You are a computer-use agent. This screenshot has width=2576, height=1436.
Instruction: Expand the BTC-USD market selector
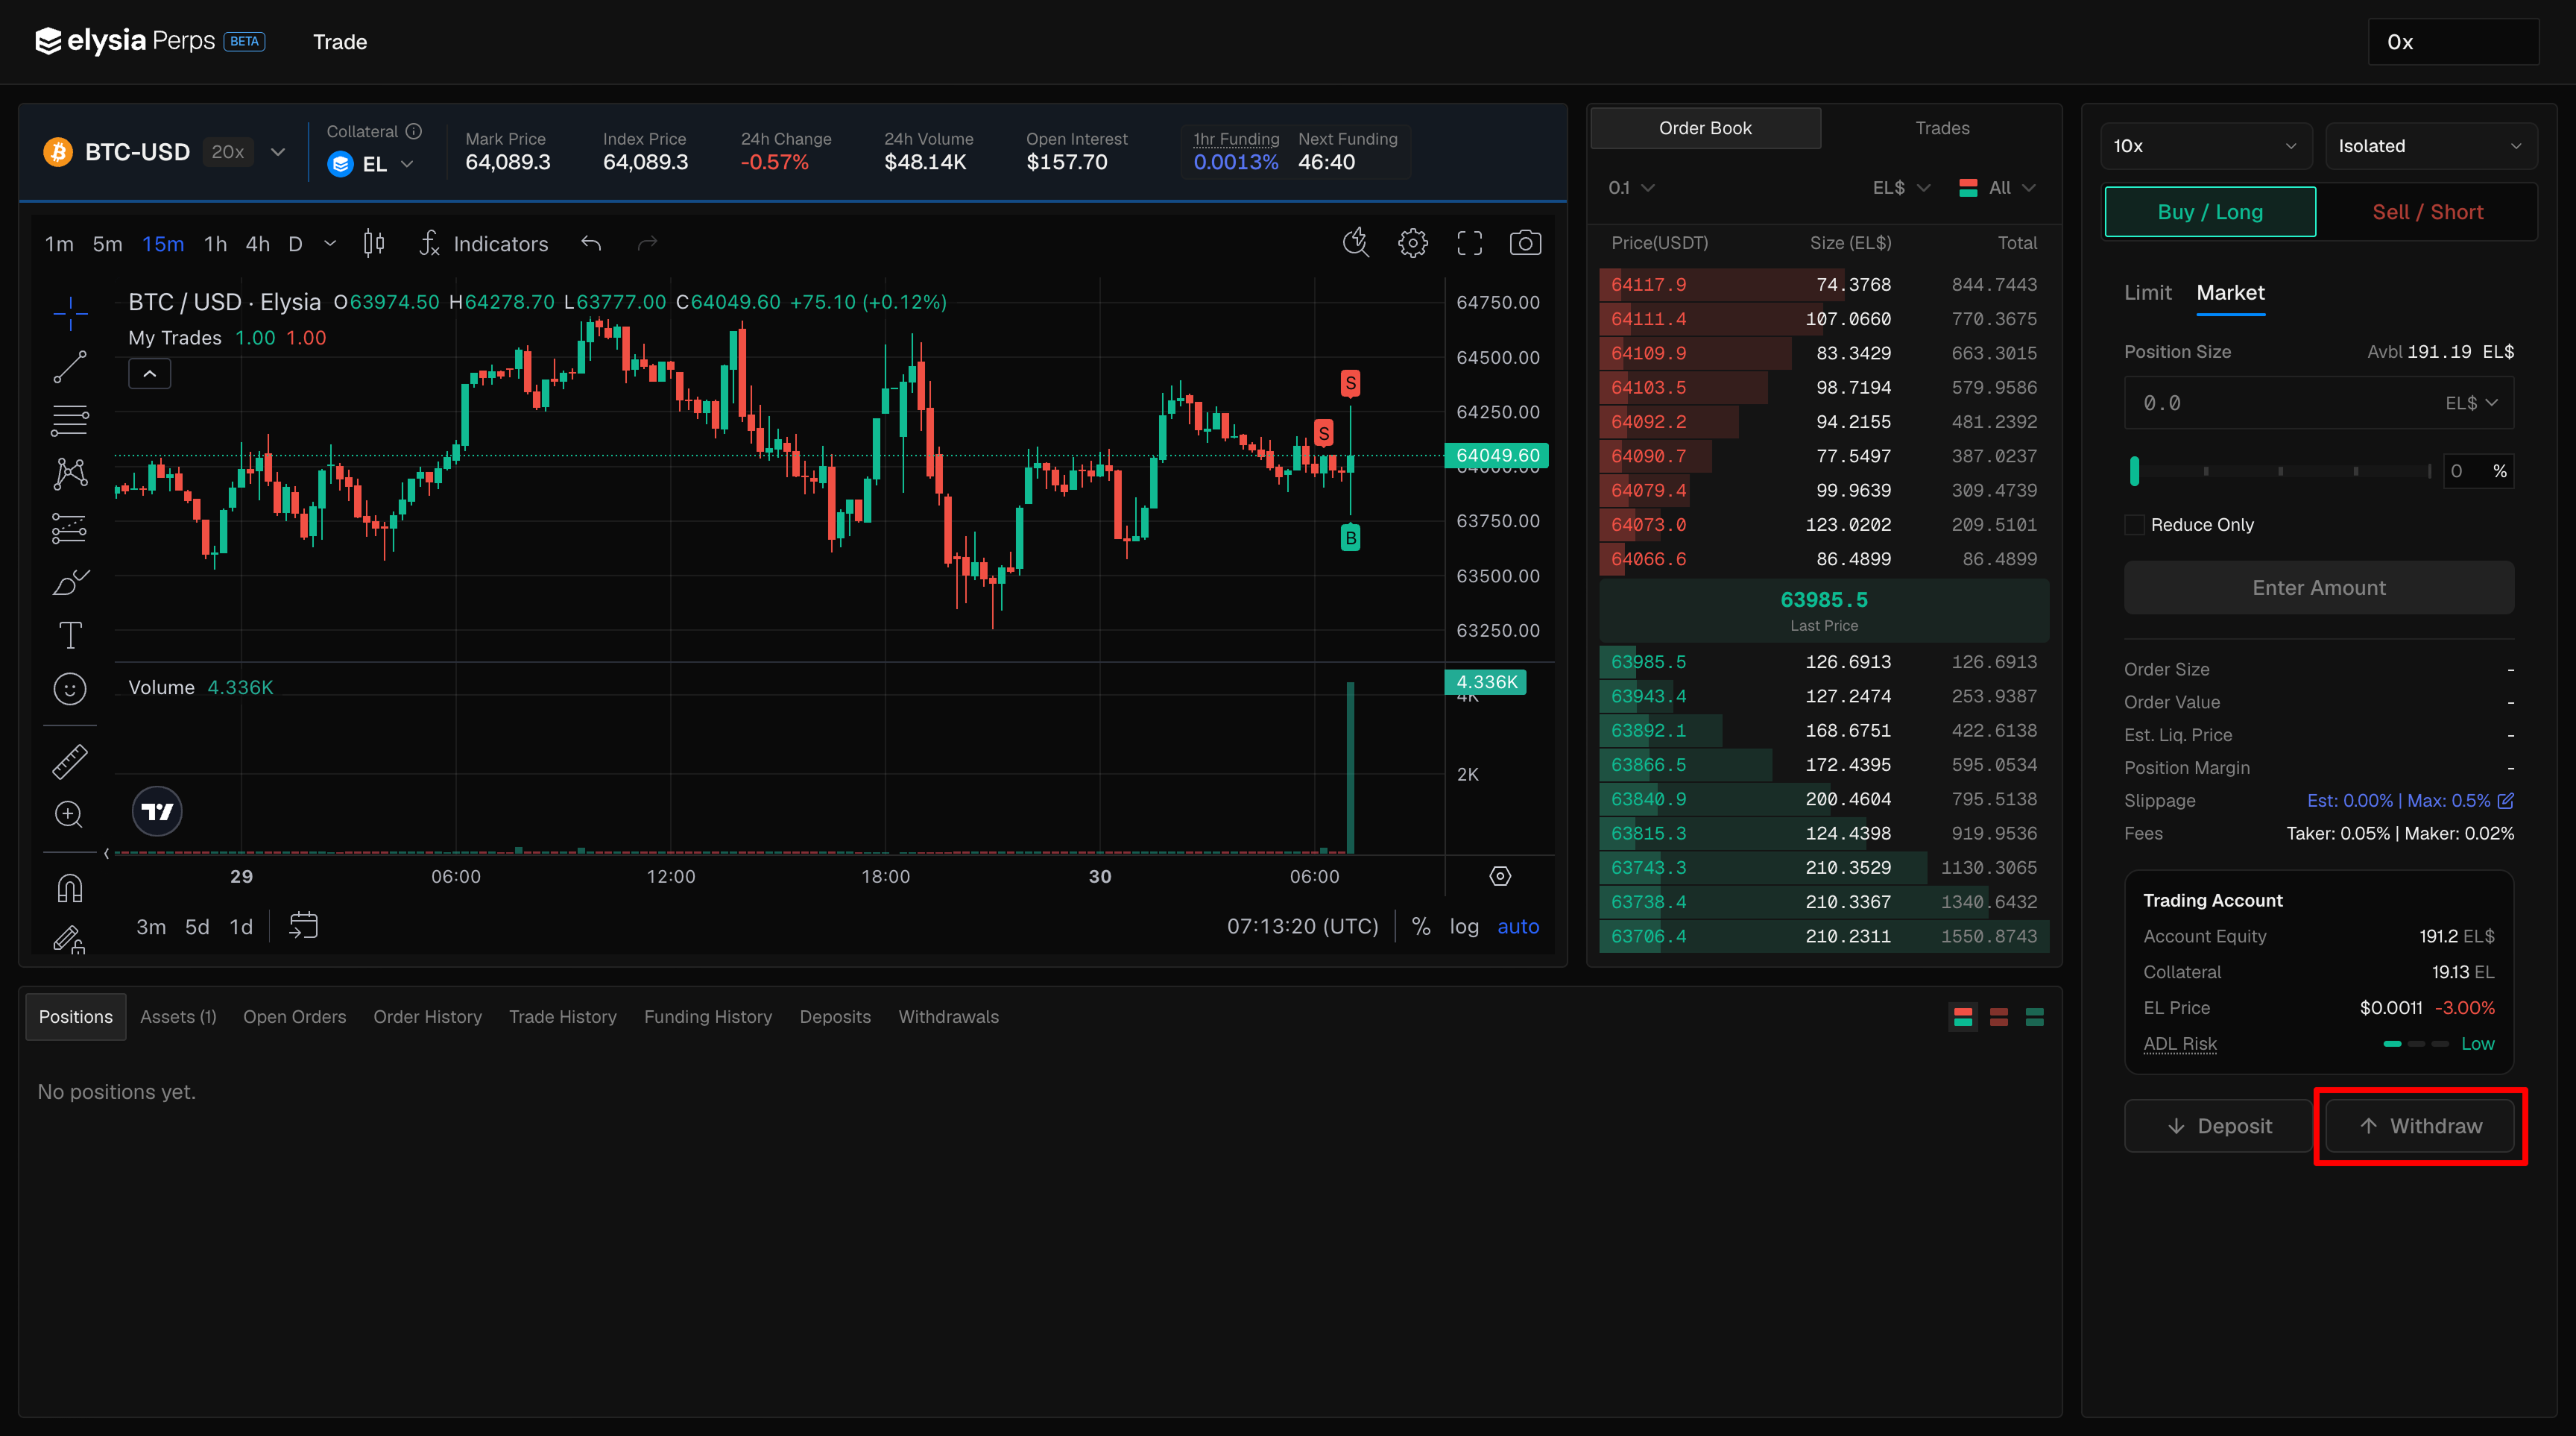point(278,152)
